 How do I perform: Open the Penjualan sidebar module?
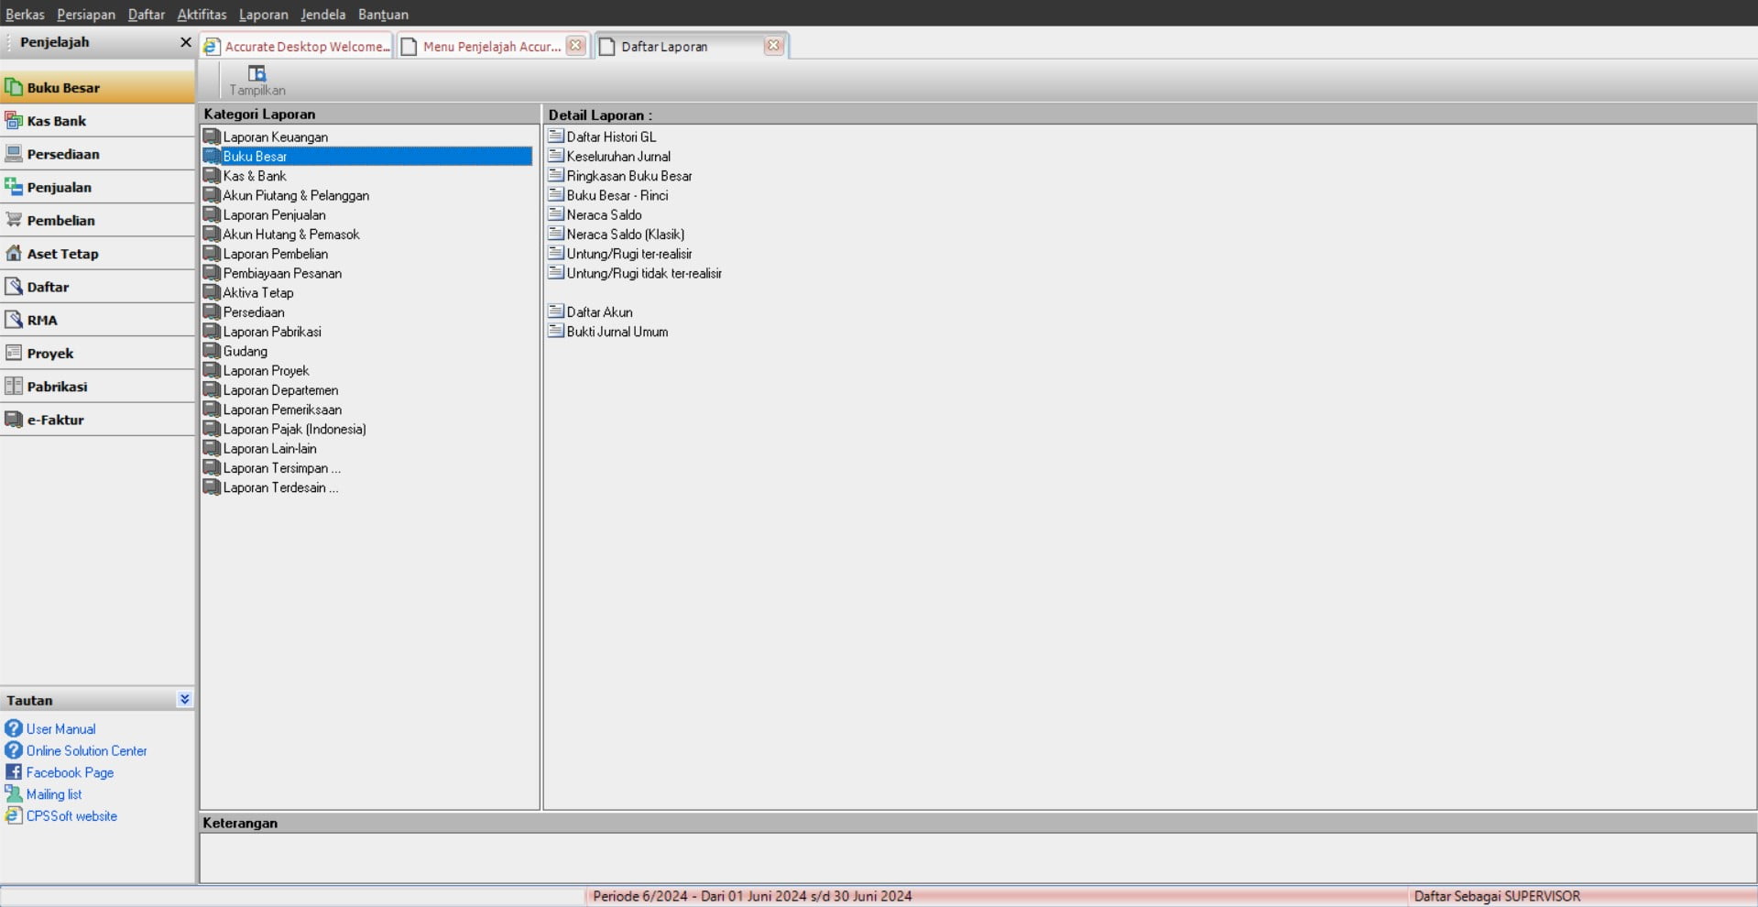point(59,187)
